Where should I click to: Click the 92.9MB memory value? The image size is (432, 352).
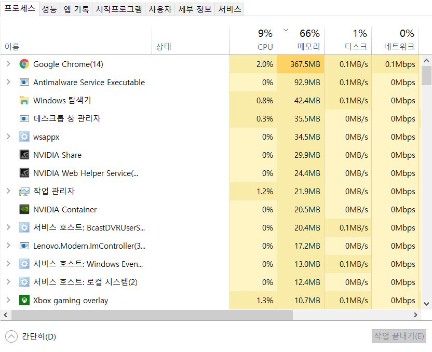click(x=307, y=83)
